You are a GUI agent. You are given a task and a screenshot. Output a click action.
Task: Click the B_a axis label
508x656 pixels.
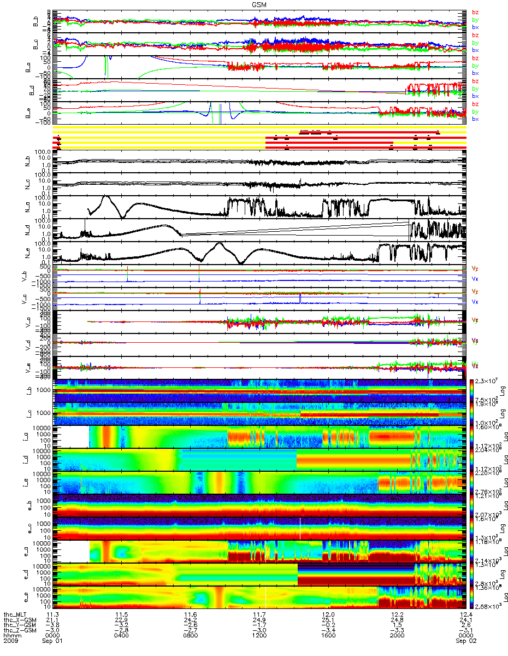pyautogui.click(x=27, y=67)
